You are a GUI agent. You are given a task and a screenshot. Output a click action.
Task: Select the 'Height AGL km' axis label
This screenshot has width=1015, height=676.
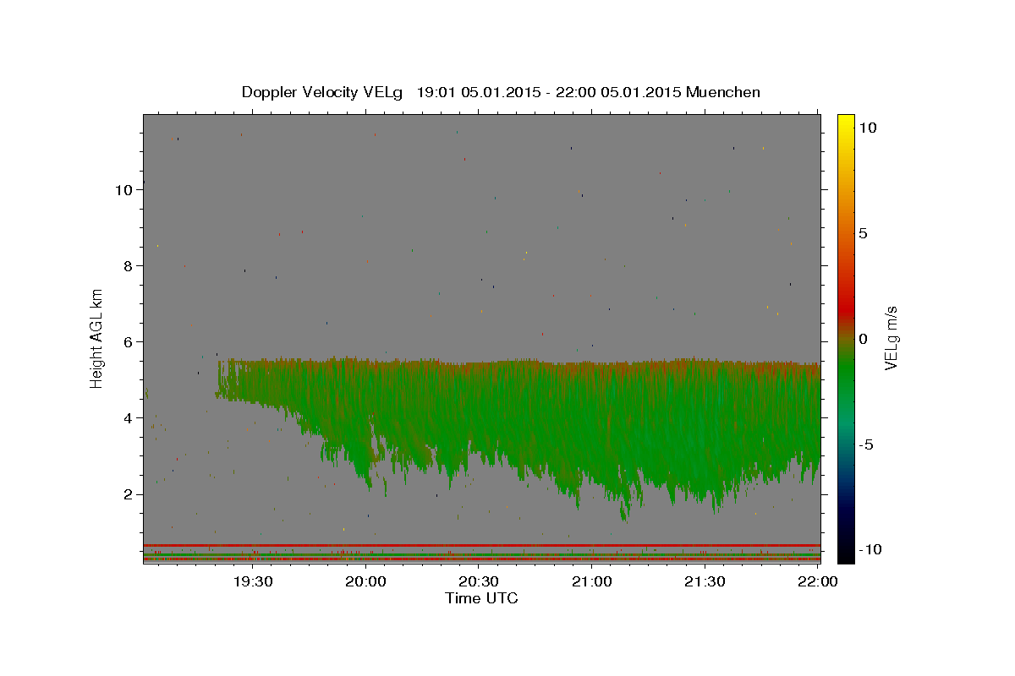[x=97, y=338]
